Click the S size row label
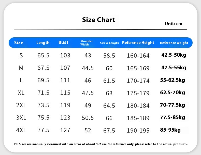This screenshot has height=155, width=201. click(x=21, y=55)
